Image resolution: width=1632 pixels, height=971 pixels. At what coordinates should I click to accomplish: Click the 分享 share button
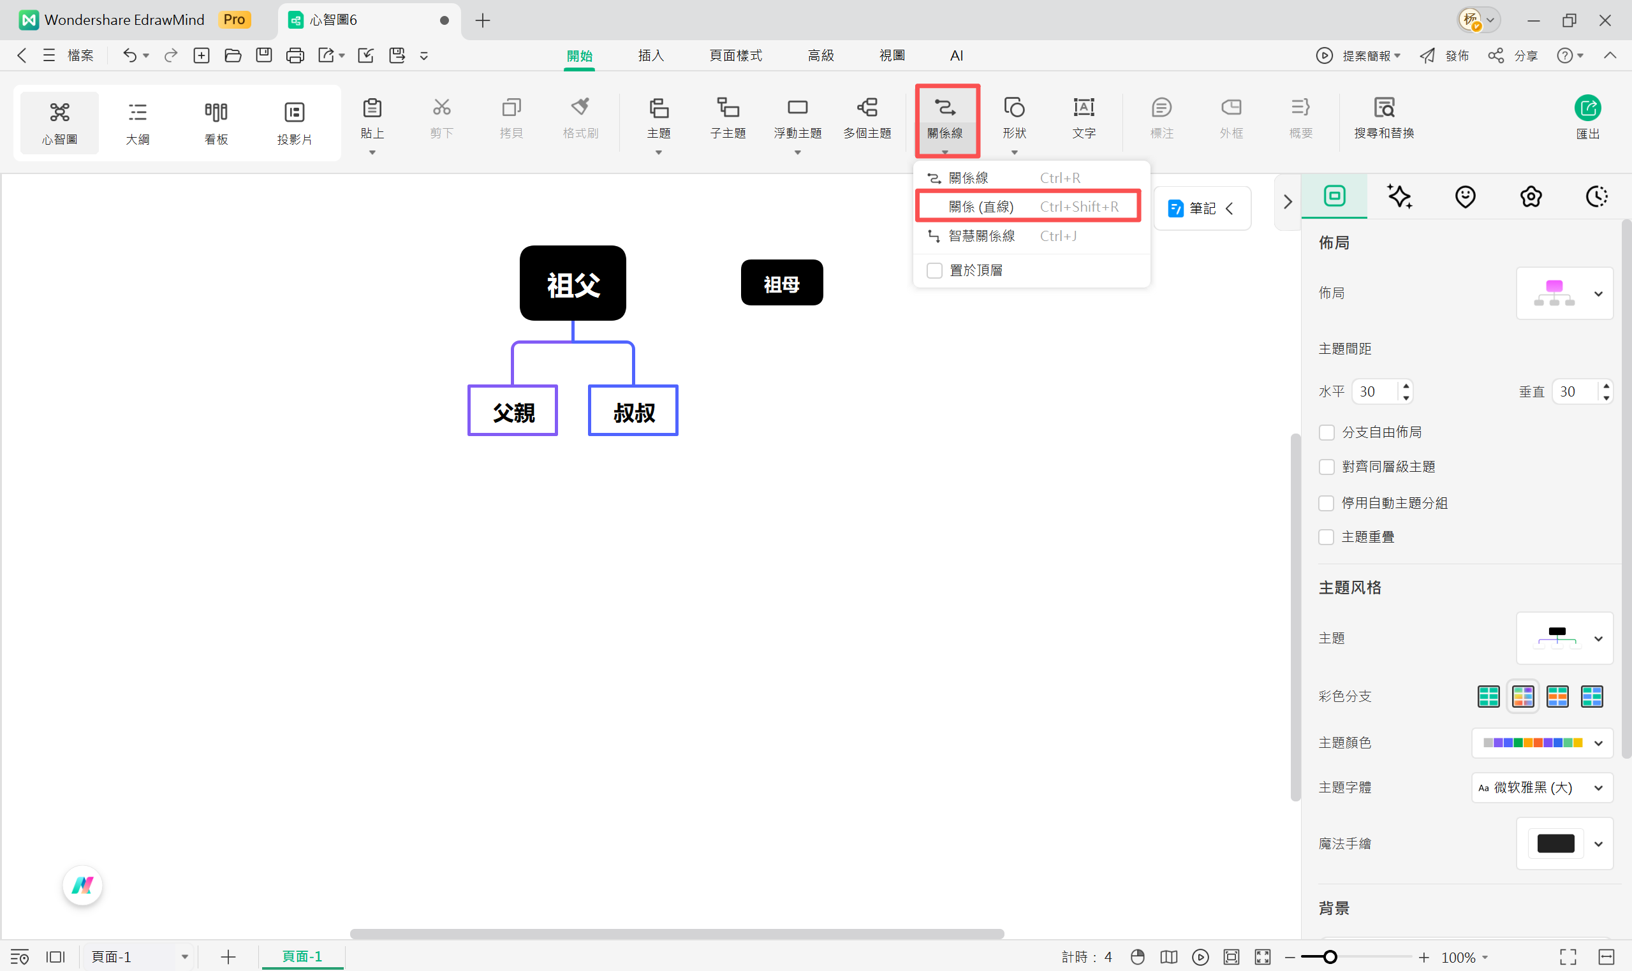click(x=1513, y=55)
